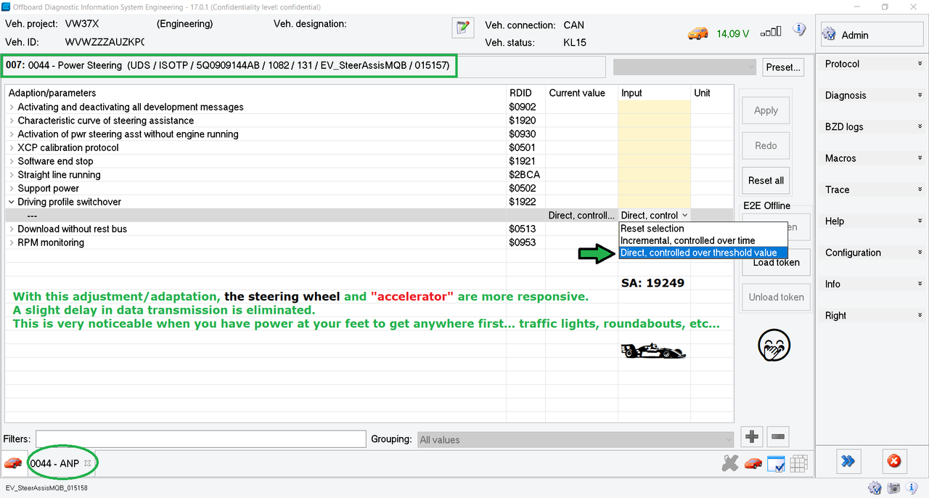Expand Straight line running row

point(12,175)
